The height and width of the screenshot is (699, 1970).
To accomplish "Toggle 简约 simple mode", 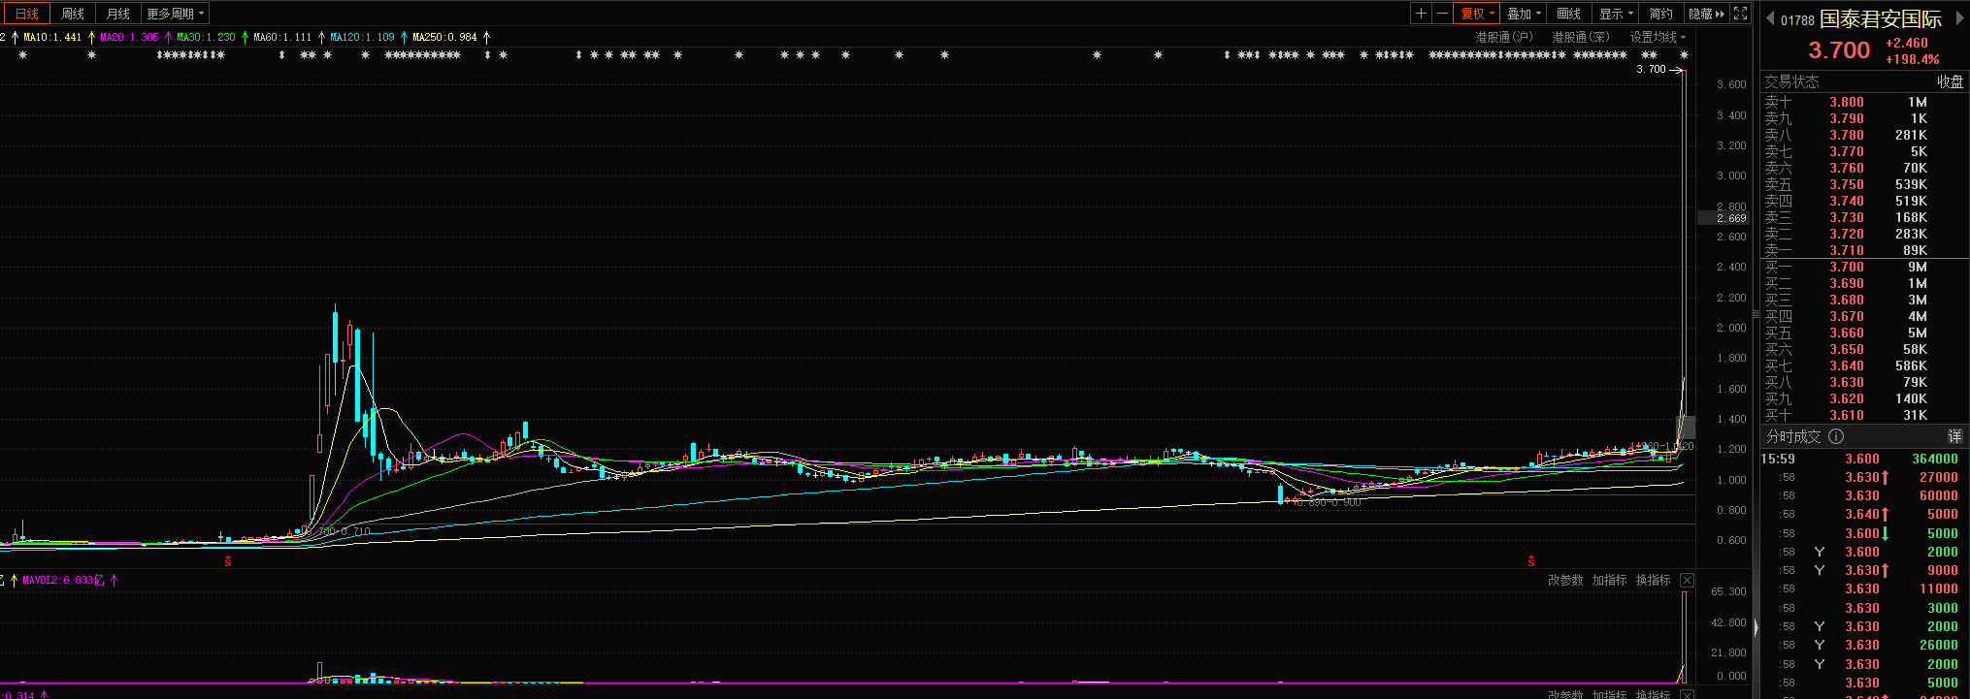I will pyautogui.click(x=1661, y=14).
